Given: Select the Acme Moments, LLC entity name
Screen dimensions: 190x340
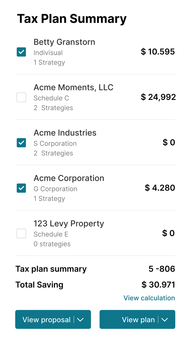Looking at the screenshot, I should (x=73, y=87).
